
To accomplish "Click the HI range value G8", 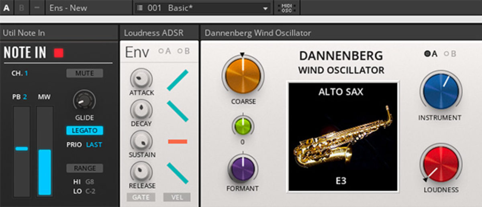I will click(x=90, y=182).
